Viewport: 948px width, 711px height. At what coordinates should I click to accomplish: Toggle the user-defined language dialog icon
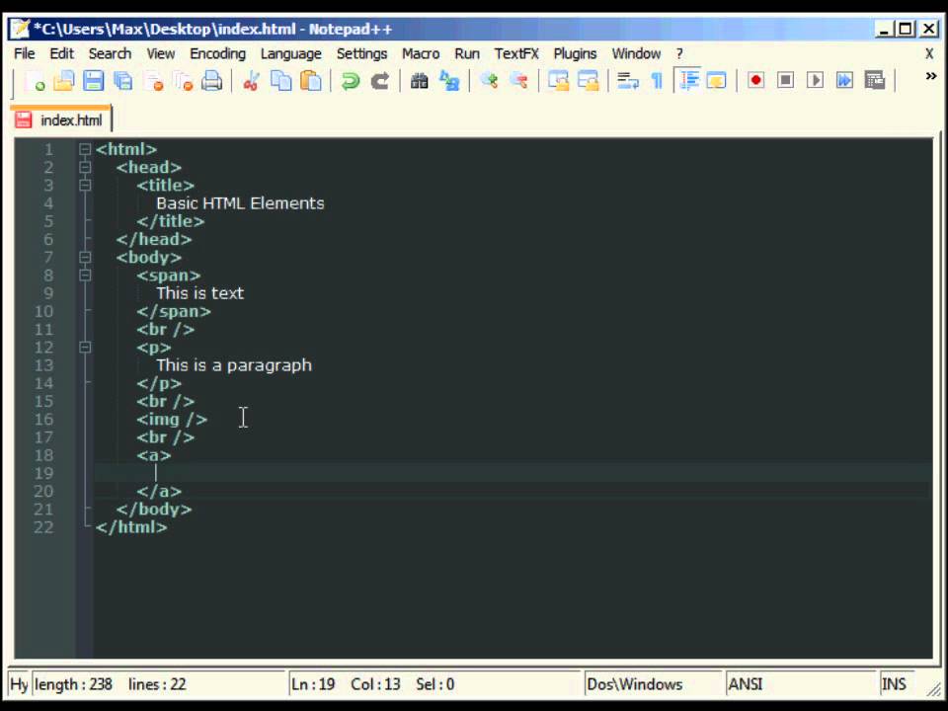(x=717, y=81)
